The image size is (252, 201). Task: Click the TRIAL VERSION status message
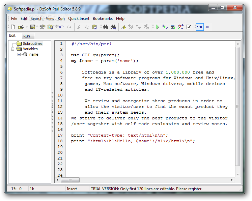click(x=146, y=189)
